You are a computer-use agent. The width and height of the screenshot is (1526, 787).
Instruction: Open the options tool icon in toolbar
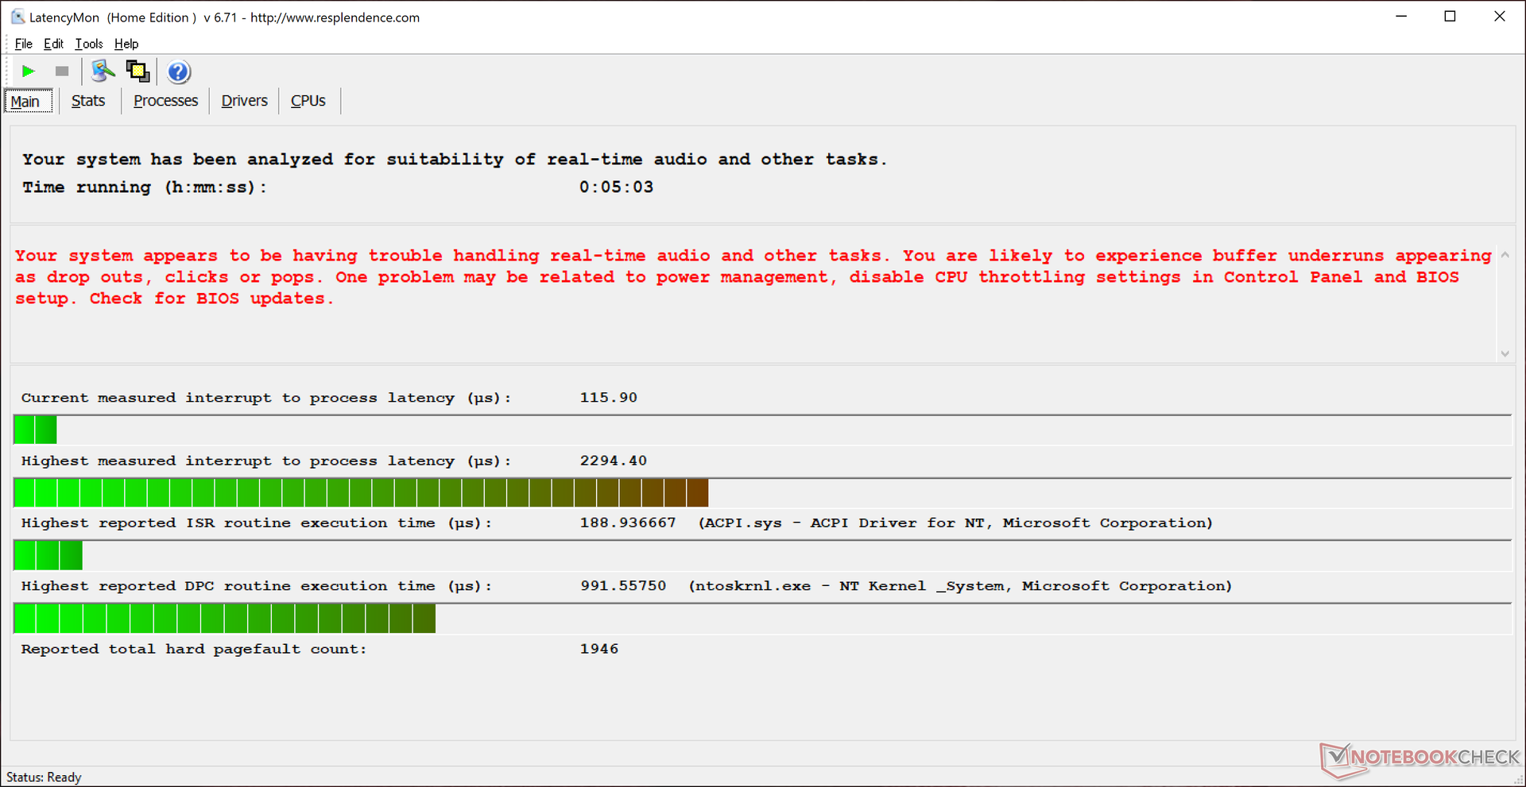[103, 71]
